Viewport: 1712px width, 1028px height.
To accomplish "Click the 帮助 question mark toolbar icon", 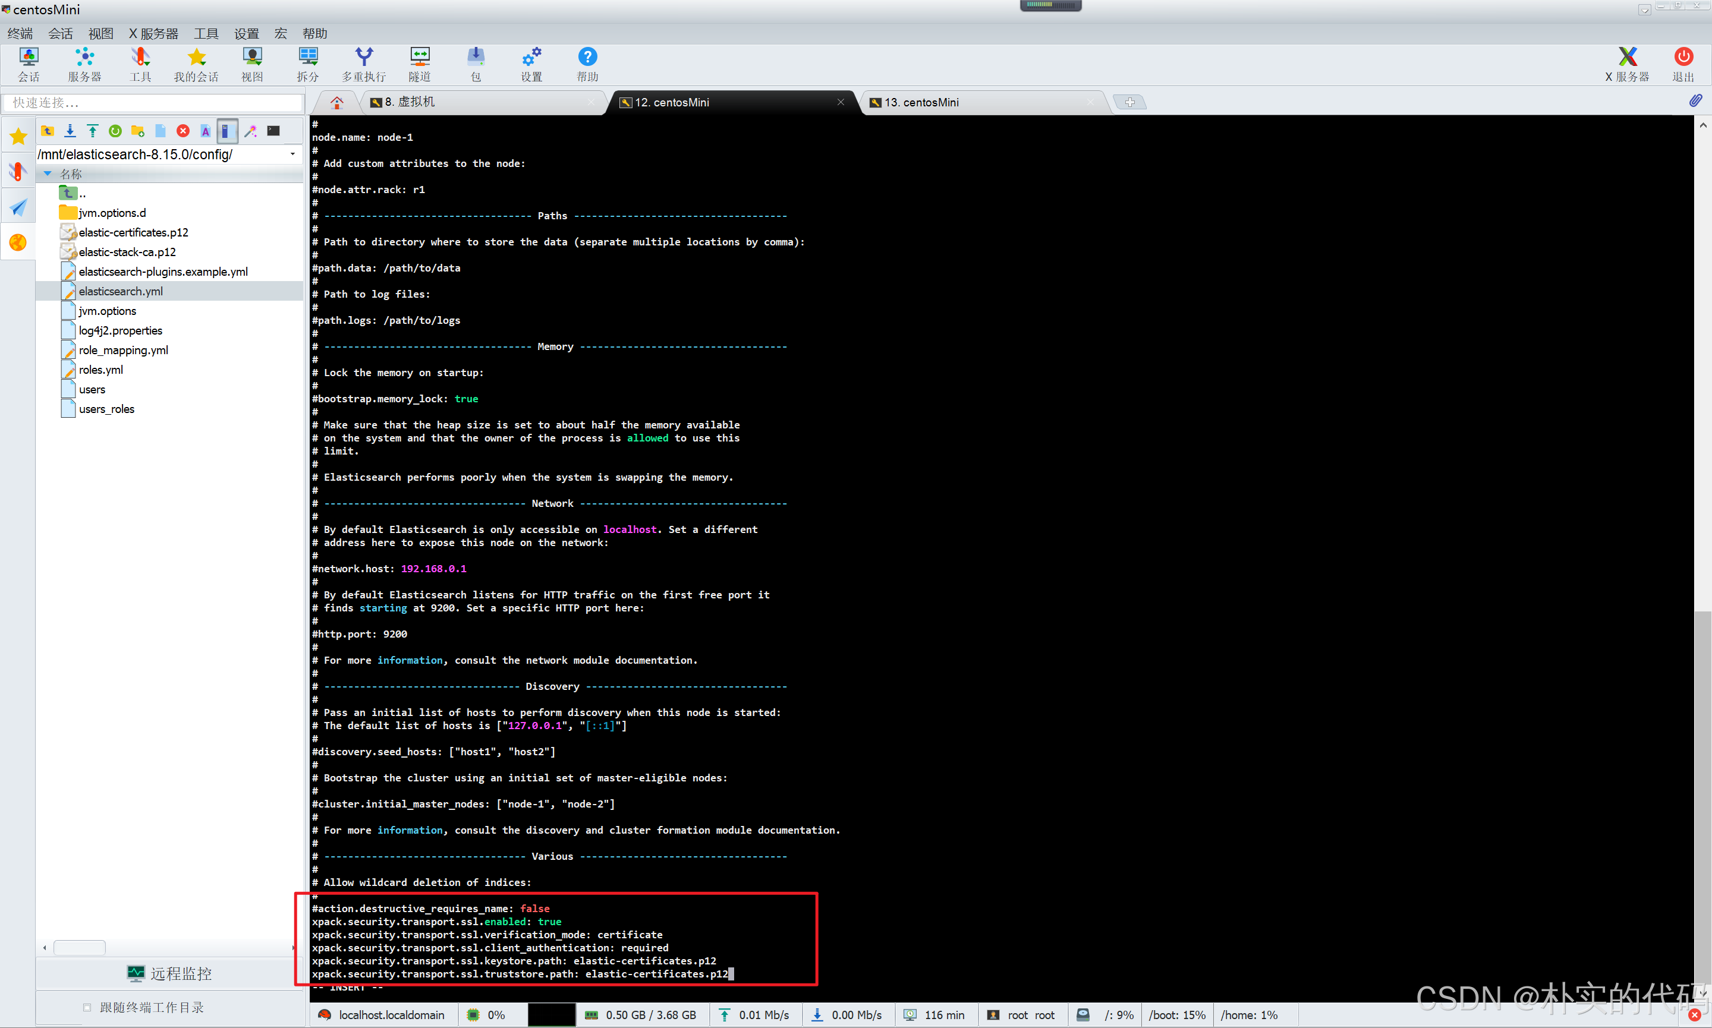I will tap(587, 64).
